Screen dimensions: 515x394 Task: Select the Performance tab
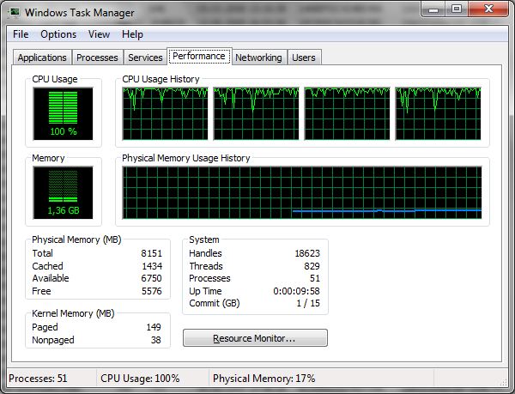pos(199,56)
